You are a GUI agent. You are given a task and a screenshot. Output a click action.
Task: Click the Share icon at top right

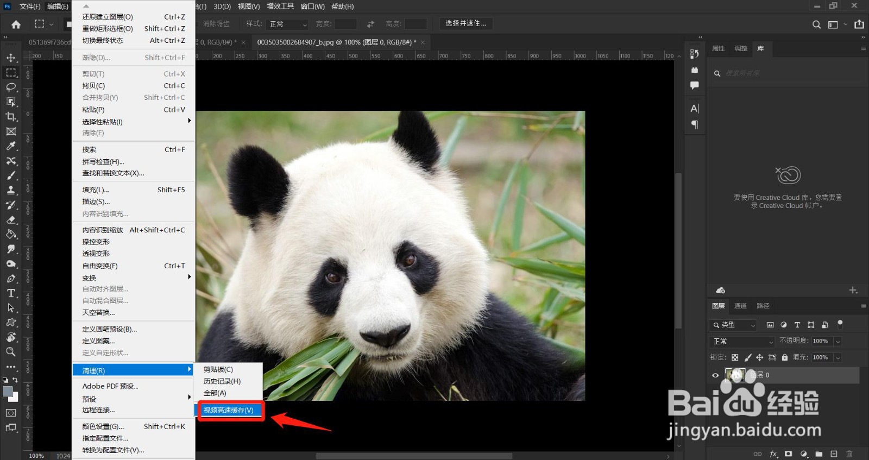pos(859,24)
